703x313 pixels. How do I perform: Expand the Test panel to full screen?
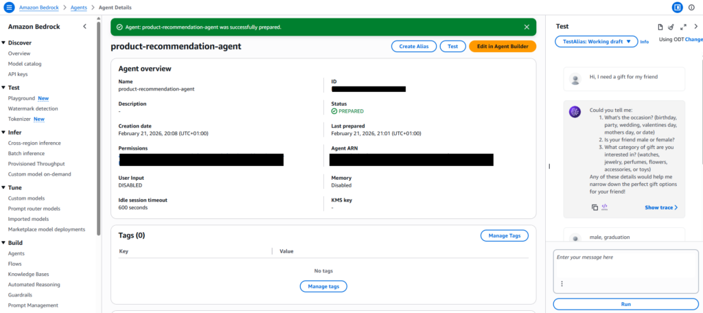683,27
